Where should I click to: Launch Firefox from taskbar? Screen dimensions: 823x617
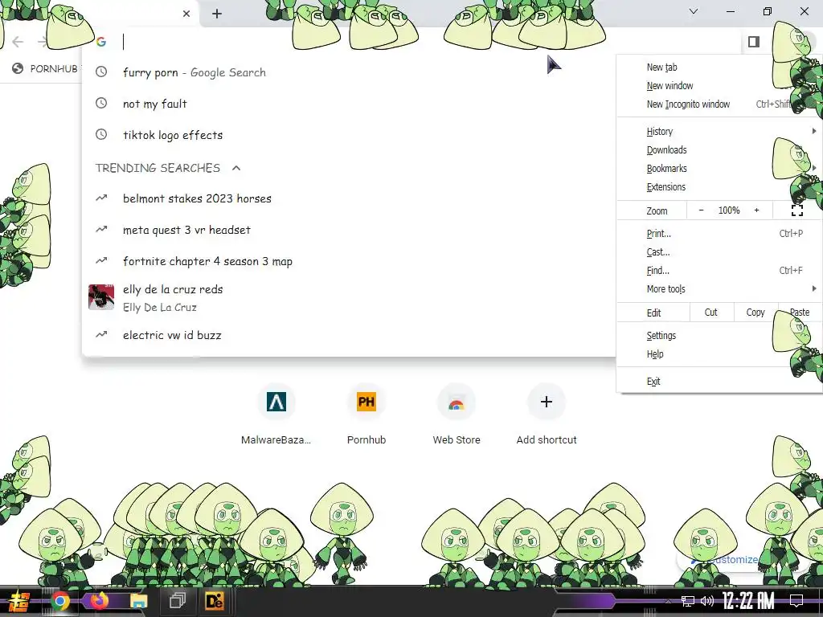(99, 600)
